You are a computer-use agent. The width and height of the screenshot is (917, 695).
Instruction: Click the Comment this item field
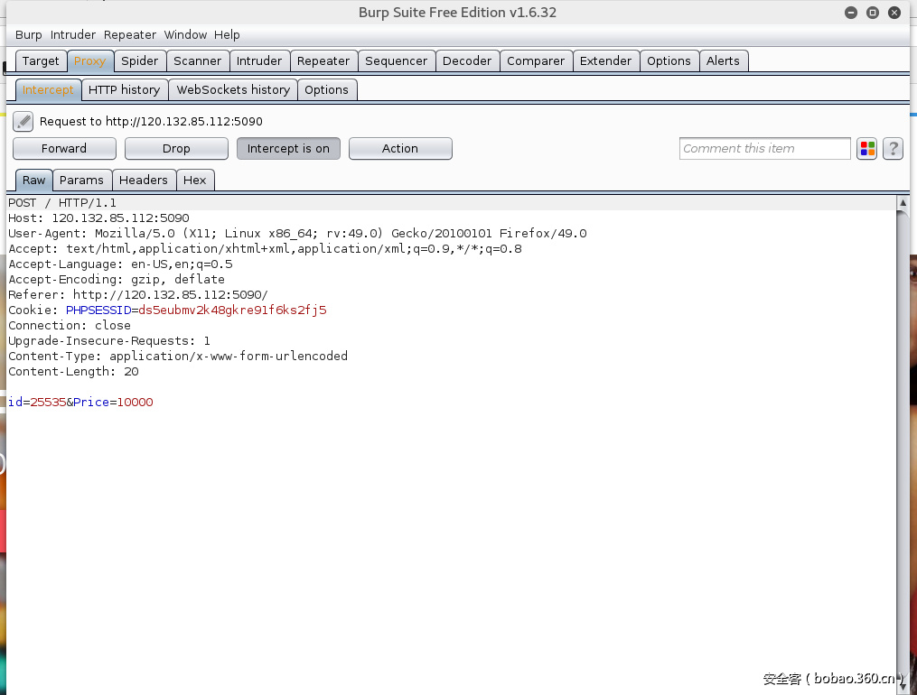click(764, 148)
